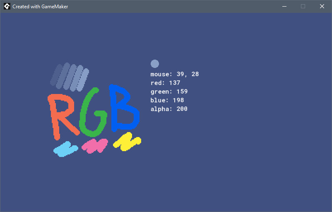The width and height of the screenshot is (332, 212).
Task: Click the "blue: 198" readout
Action: click(167, 100)
